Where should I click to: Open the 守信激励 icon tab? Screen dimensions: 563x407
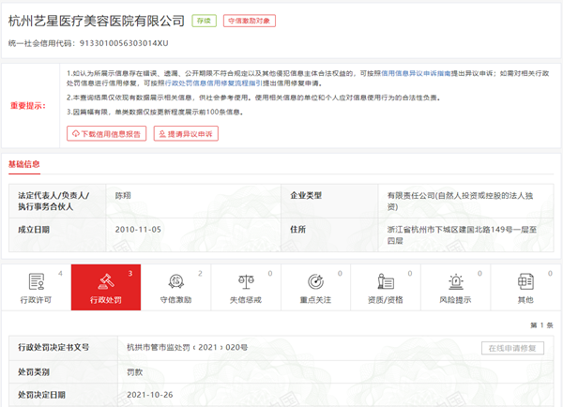point(175,281)
